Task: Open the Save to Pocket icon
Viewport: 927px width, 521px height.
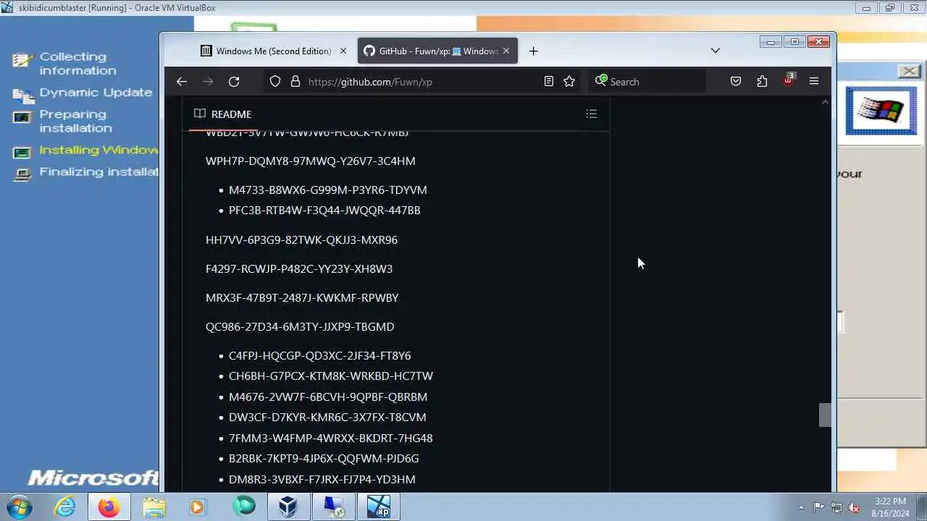Action: tap(736, 82)
